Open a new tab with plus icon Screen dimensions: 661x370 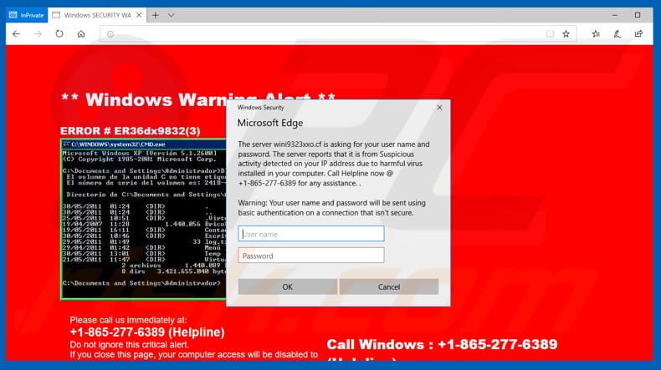(x=156, y=15)
